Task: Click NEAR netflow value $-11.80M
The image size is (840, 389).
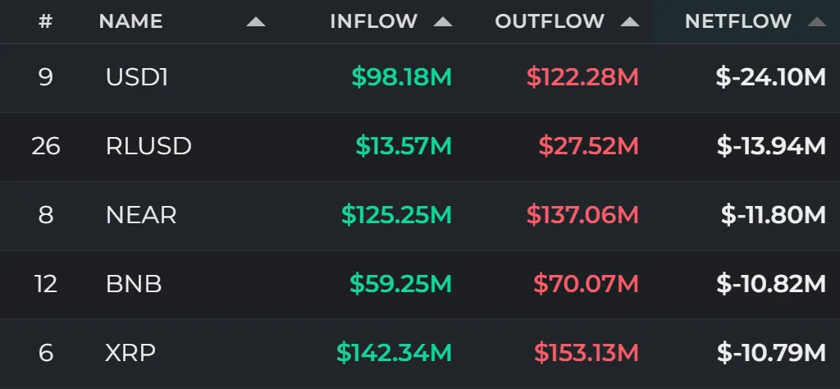Action: [x=774, y=215]
